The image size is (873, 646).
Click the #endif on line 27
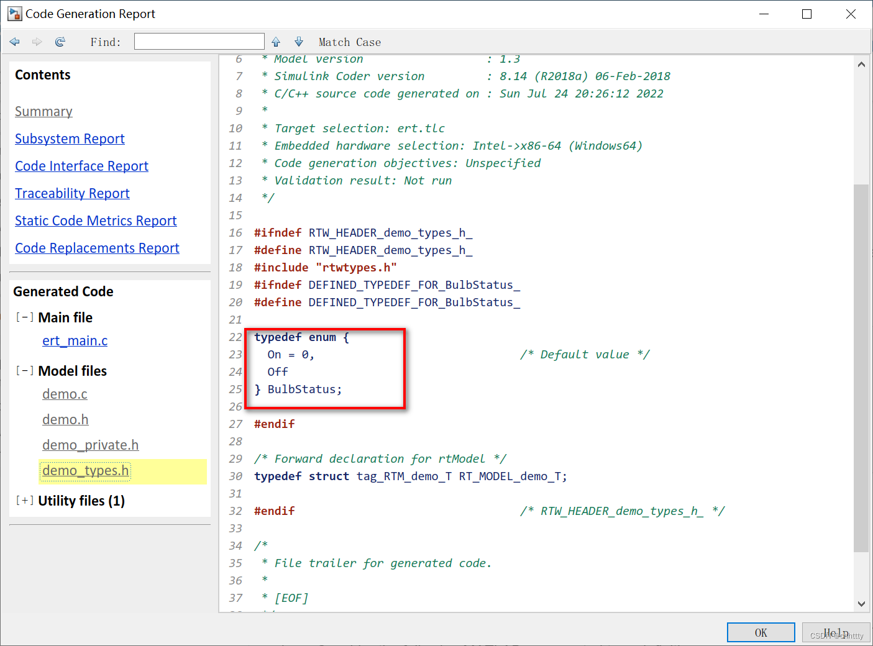[x=275, y=424]
